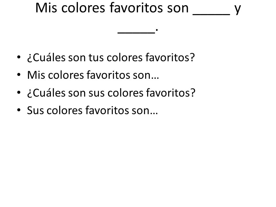
Task: Click '¿Cuáles son tus colores favoritos?' line
Action: [111, 57]
